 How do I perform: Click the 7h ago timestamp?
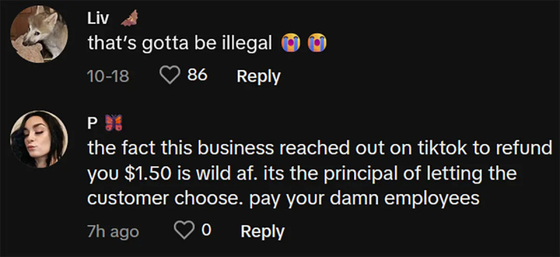(113, 232)
